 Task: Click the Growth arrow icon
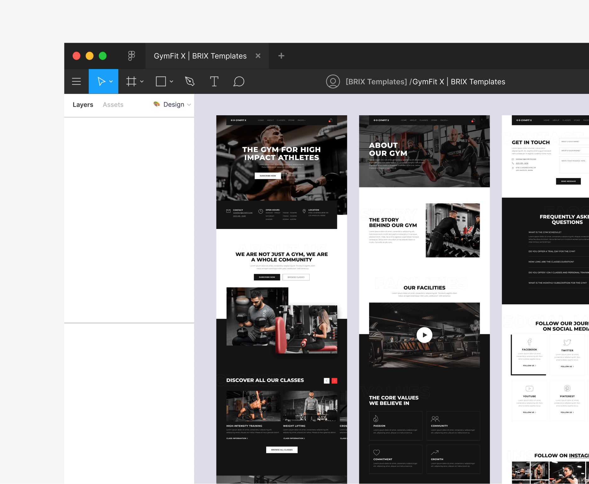(435, 452)
